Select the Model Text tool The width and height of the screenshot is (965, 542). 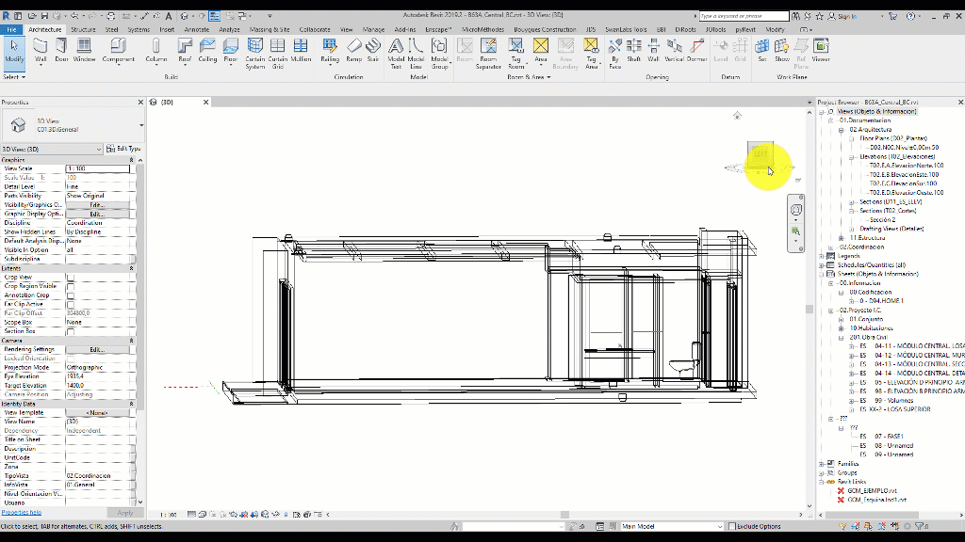tap(397, 54)
